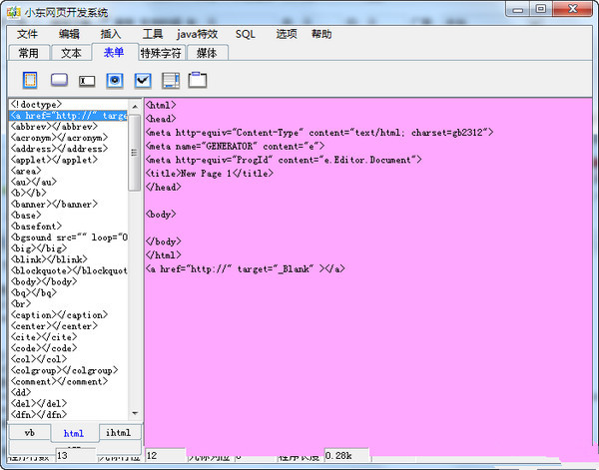The width and height of the screenshot is (599, 470).
Task: Select the vb tab at bottom
Action: [29, 433]
